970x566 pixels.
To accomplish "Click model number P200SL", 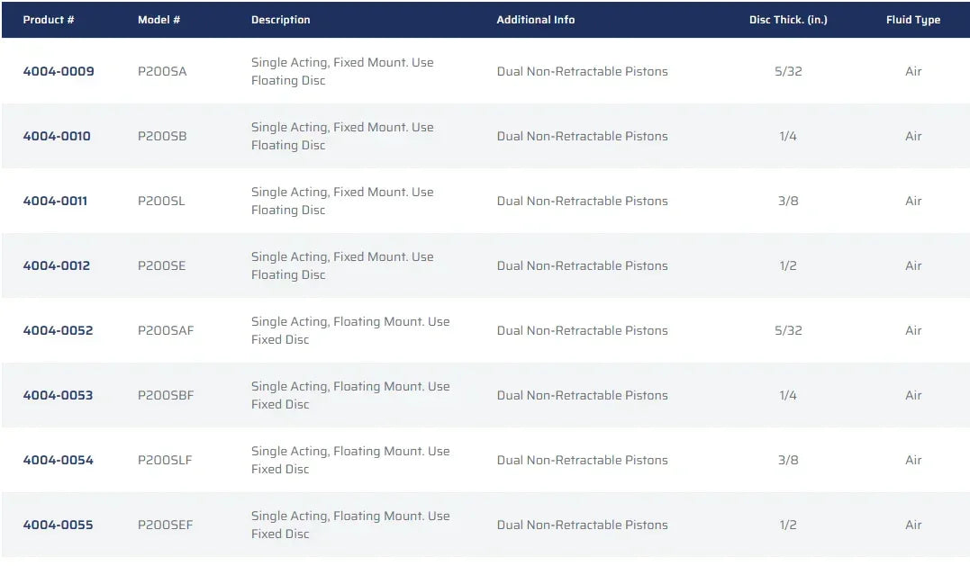I will coord(161,202).
